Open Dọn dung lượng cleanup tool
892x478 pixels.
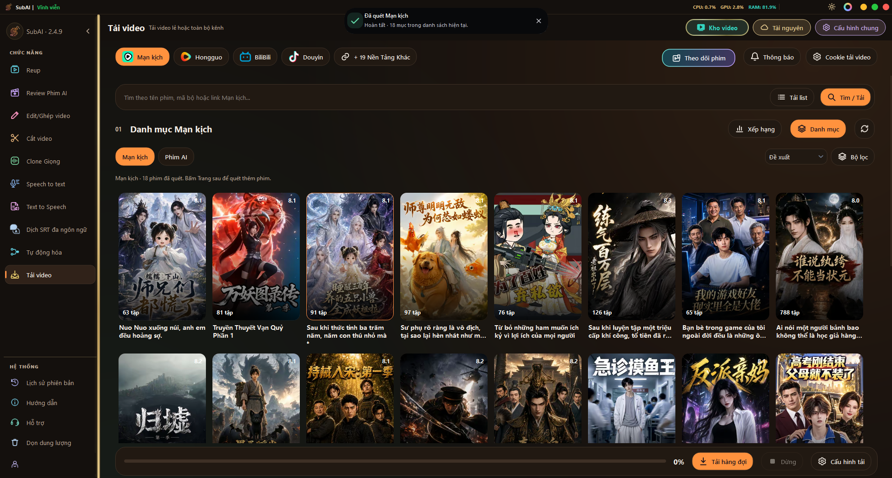pyautogui.click(x=50, y=443)
